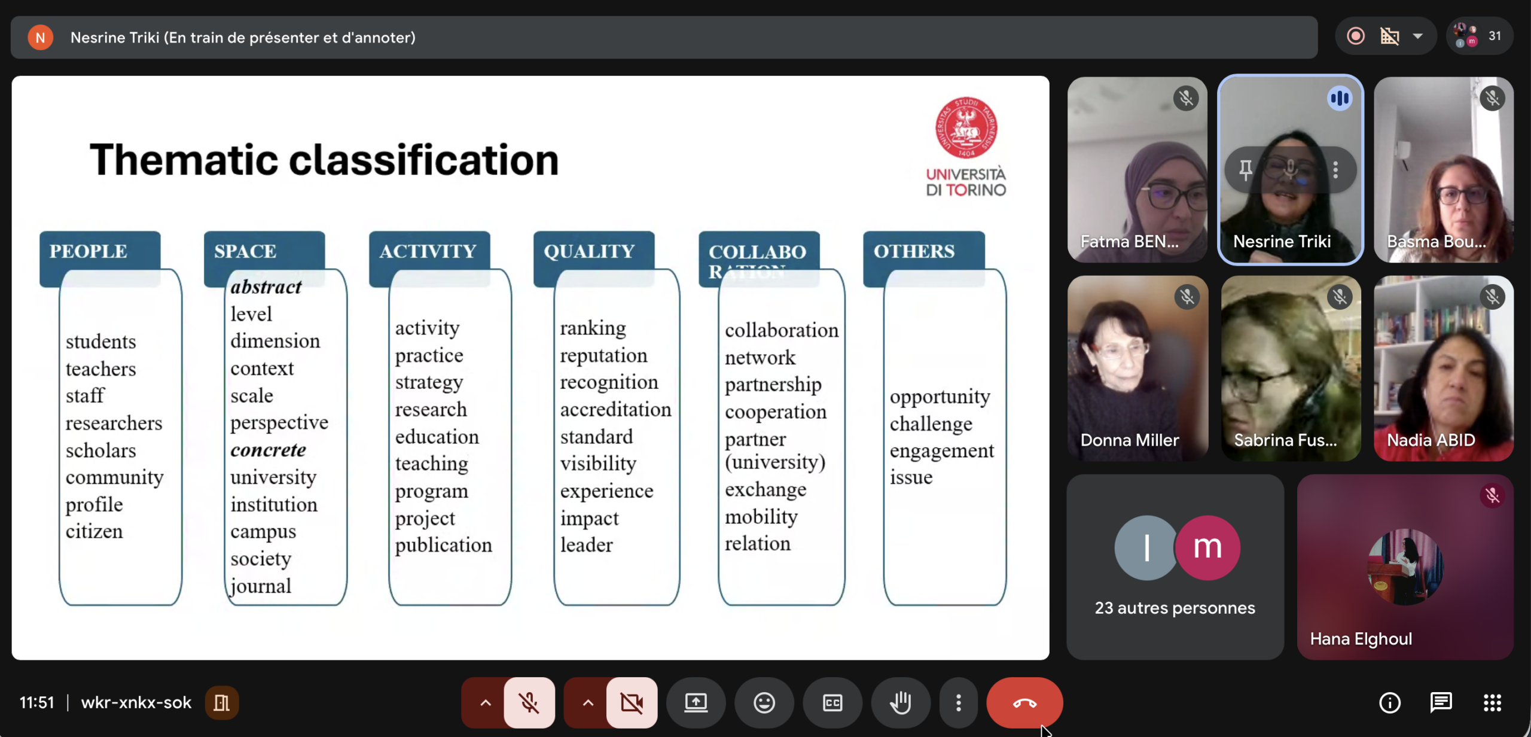Pin Nesrine Triki's video tile
This screenshot has height=737, width=1531.
point(1246,170)
